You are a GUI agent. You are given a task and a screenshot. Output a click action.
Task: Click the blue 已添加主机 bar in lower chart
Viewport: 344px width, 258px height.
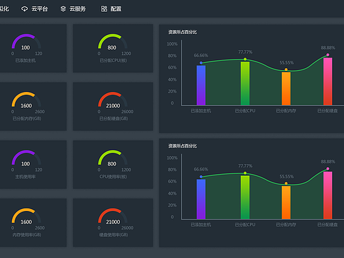(x=201, y=199)
